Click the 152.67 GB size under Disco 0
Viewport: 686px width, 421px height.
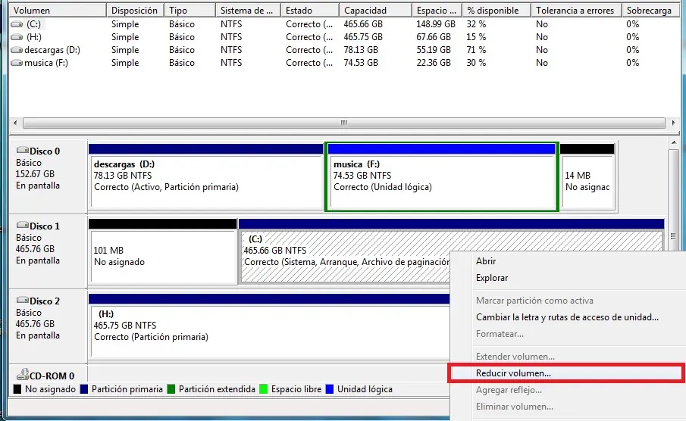coord(35,174)
